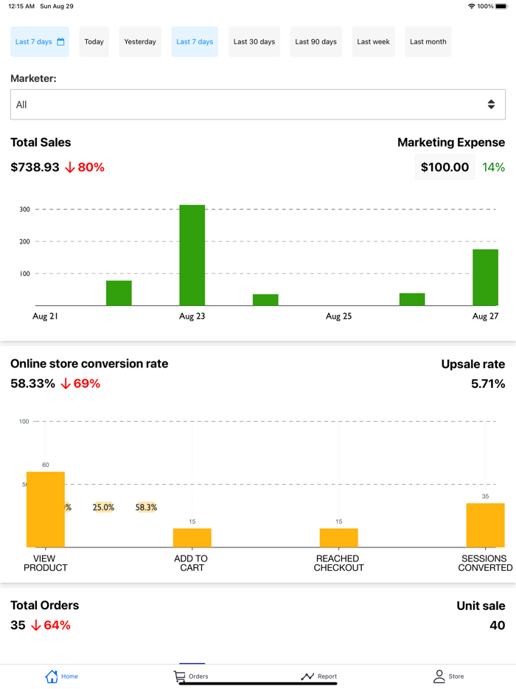Image resolution: width=516 pixels, height=689 pixels.
Task: Select the red down arrow beside 80%
Action: tap(70, 167)
